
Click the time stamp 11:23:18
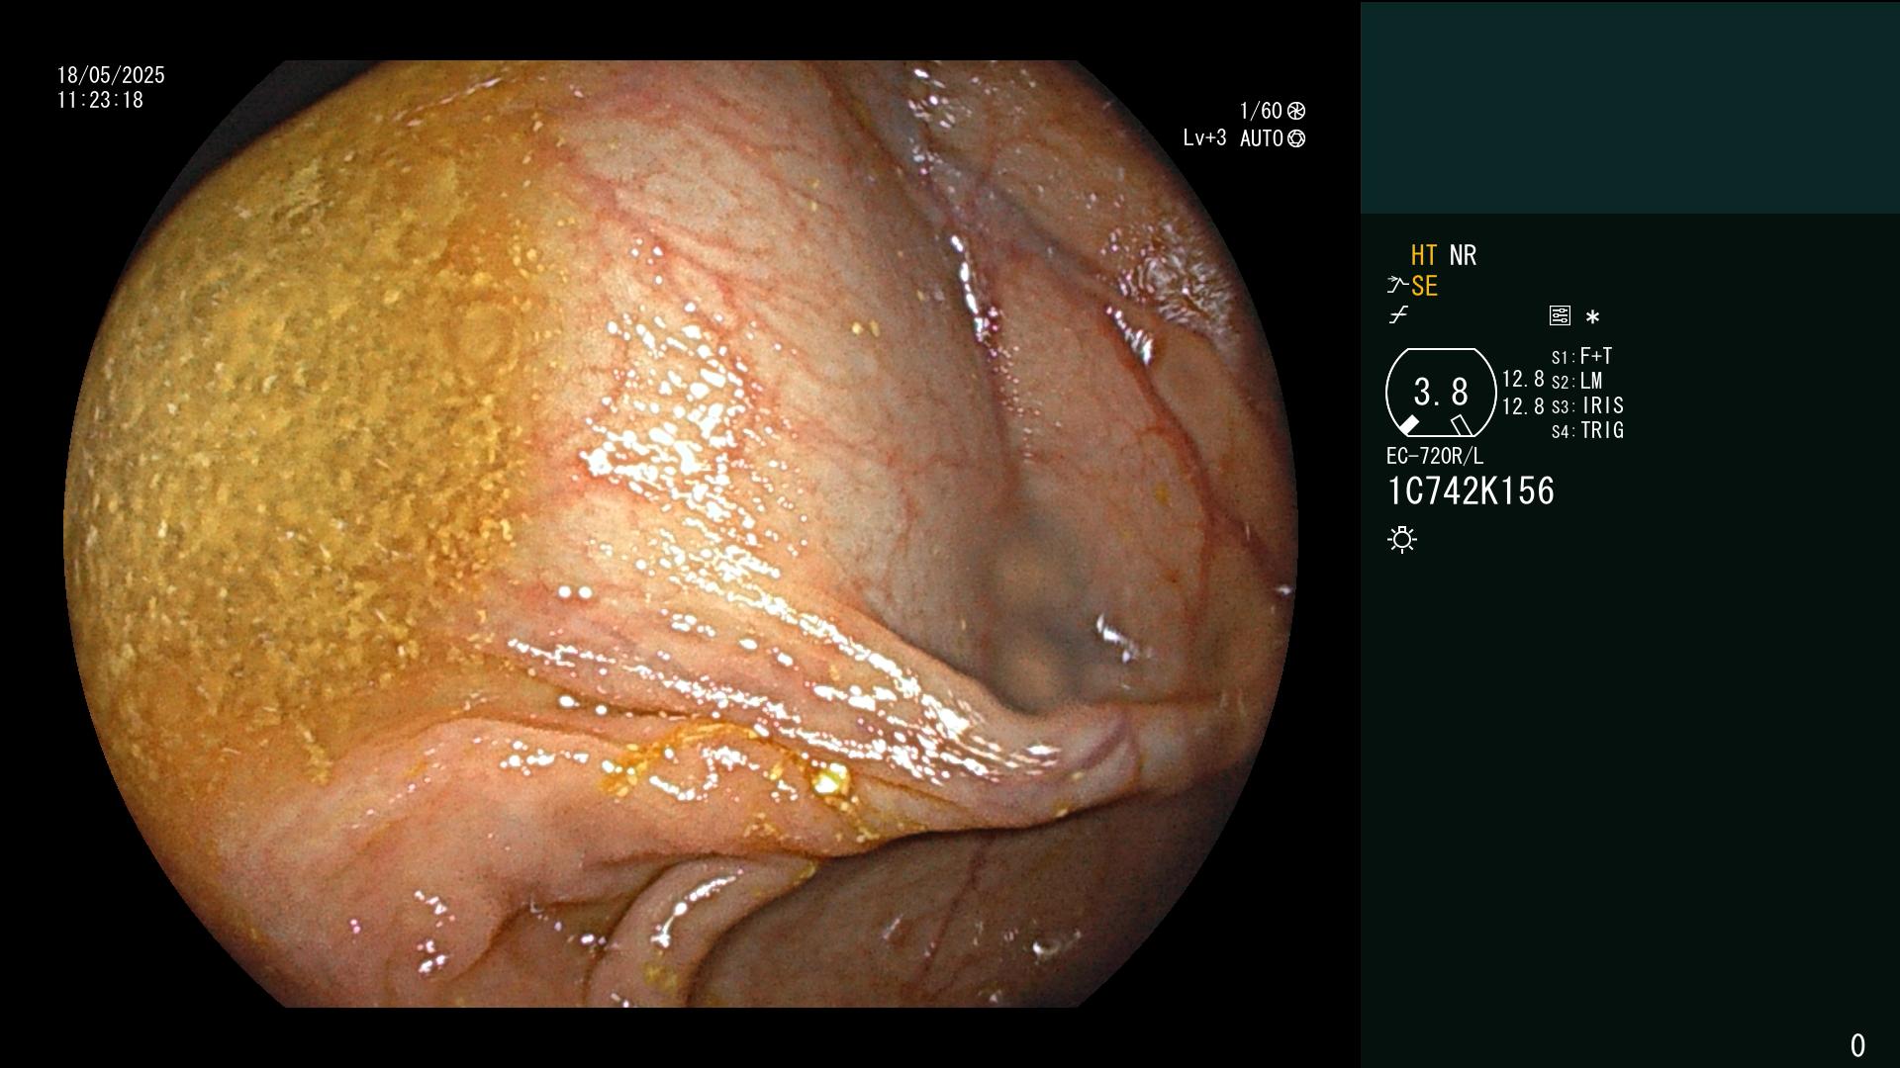100,100
